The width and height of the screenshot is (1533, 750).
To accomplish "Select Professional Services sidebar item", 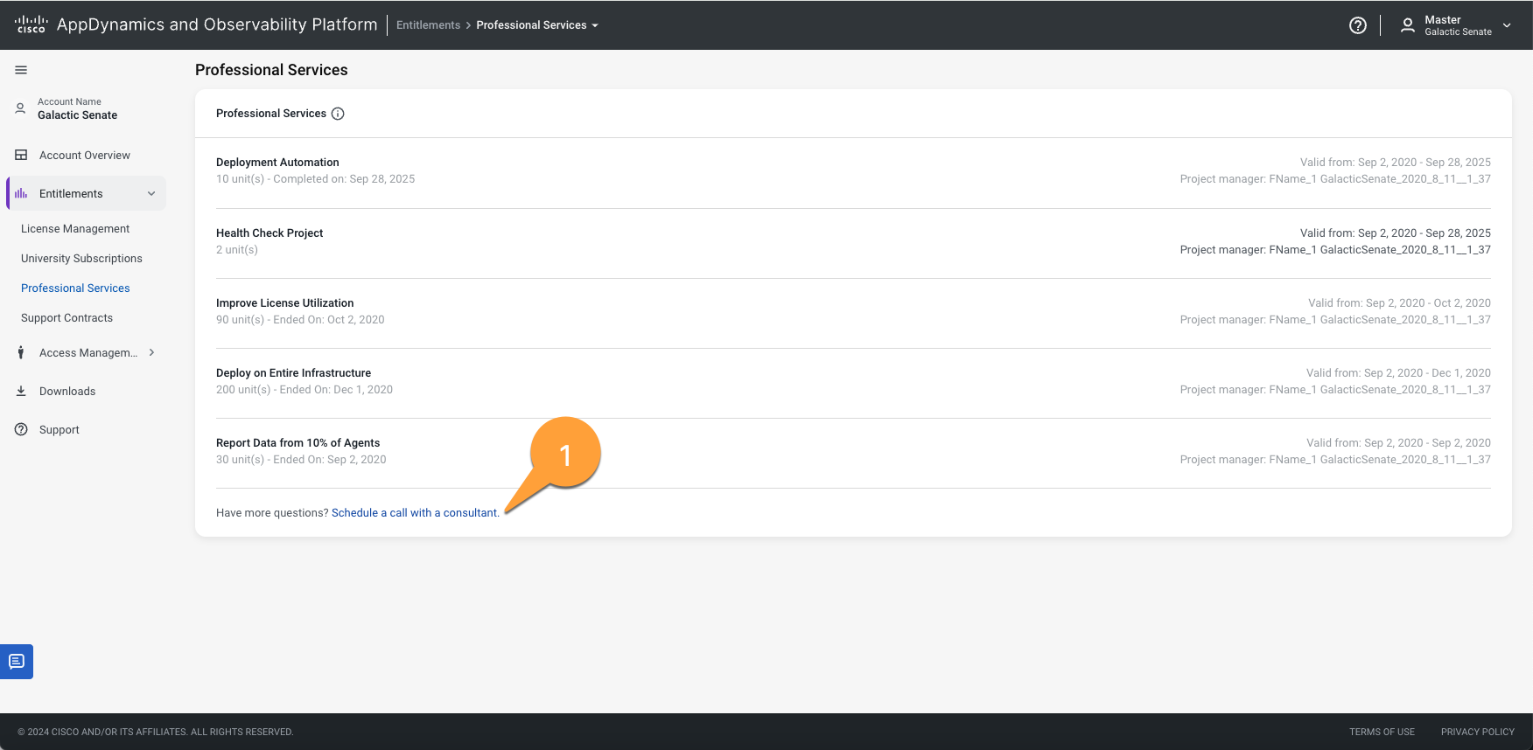I will [x=75, y=288].
